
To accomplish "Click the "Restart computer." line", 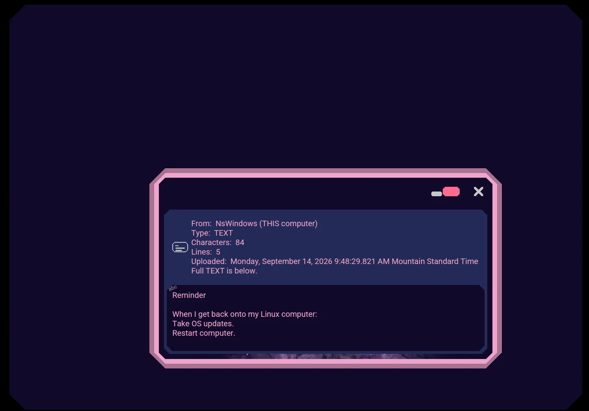I will point(204,333).
